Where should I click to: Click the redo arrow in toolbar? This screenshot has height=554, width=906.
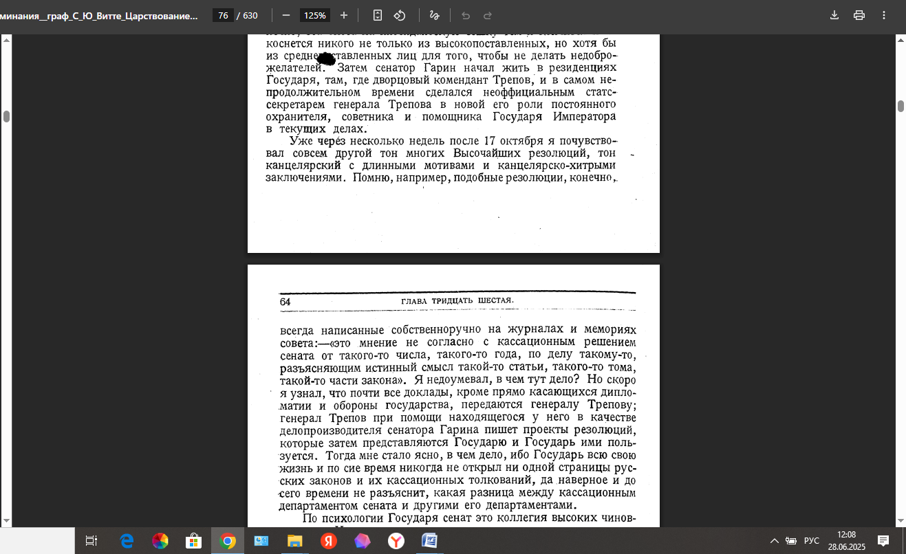click(x=488, y=15)
